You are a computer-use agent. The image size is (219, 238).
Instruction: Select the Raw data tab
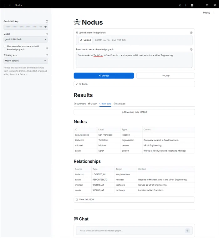pyautogui.click(x=105, y=104)
